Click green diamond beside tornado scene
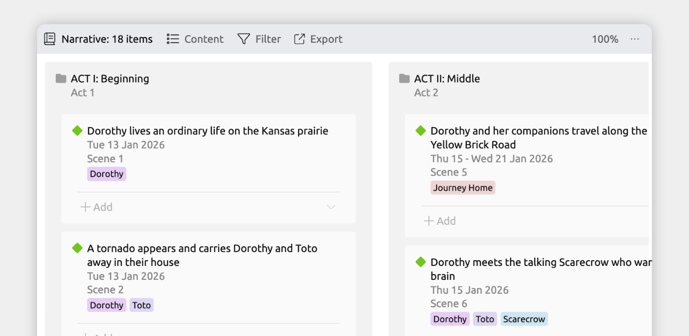Screen dimensions: 689x336 [77, 248]
